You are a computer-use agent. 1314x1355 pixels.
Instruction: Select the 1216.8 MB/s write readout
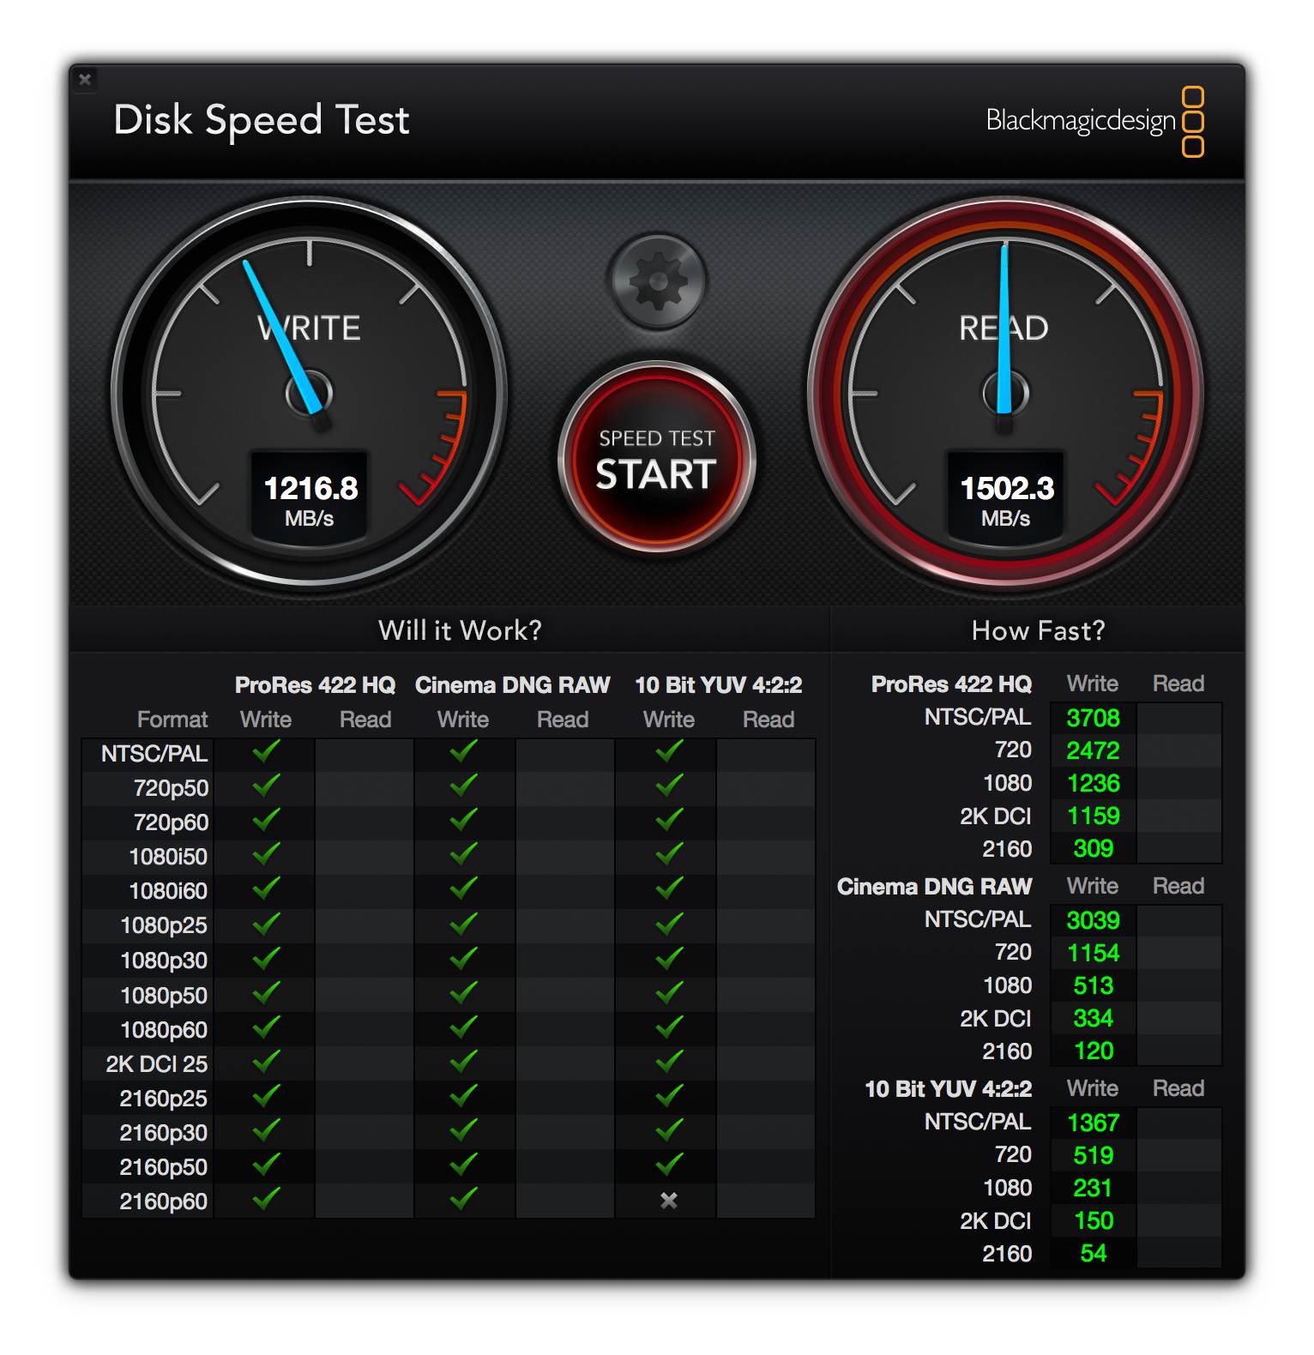pyautogui.click(x=310, y=499)
